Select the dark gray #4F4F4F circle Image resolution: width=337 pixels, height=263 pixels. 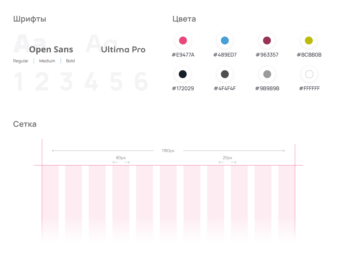225,74
